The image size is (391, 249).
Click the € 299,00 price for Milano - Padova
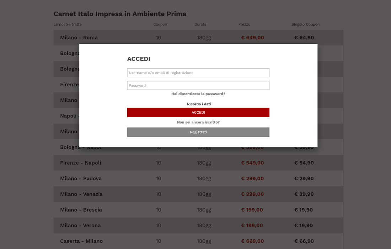(x=252, y=178)
